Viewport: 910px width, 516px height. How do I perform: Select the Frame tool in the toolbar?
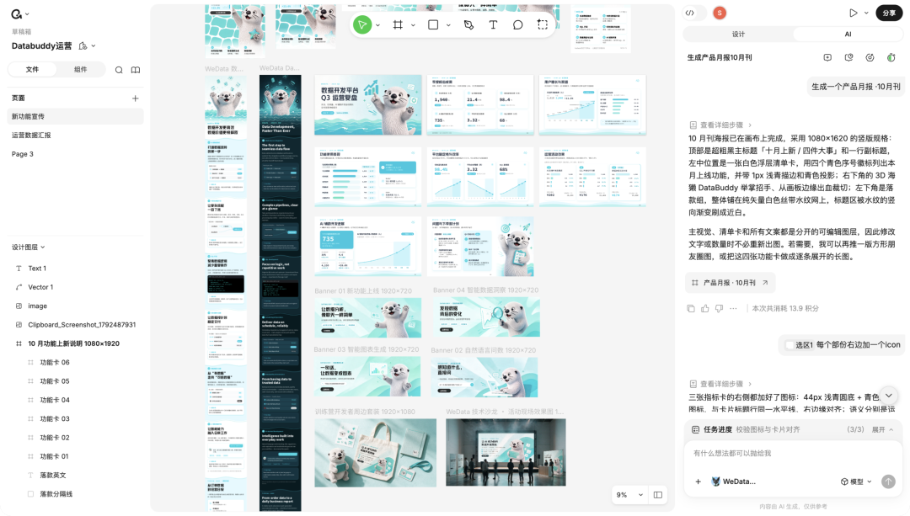click(x=398, y=25)
